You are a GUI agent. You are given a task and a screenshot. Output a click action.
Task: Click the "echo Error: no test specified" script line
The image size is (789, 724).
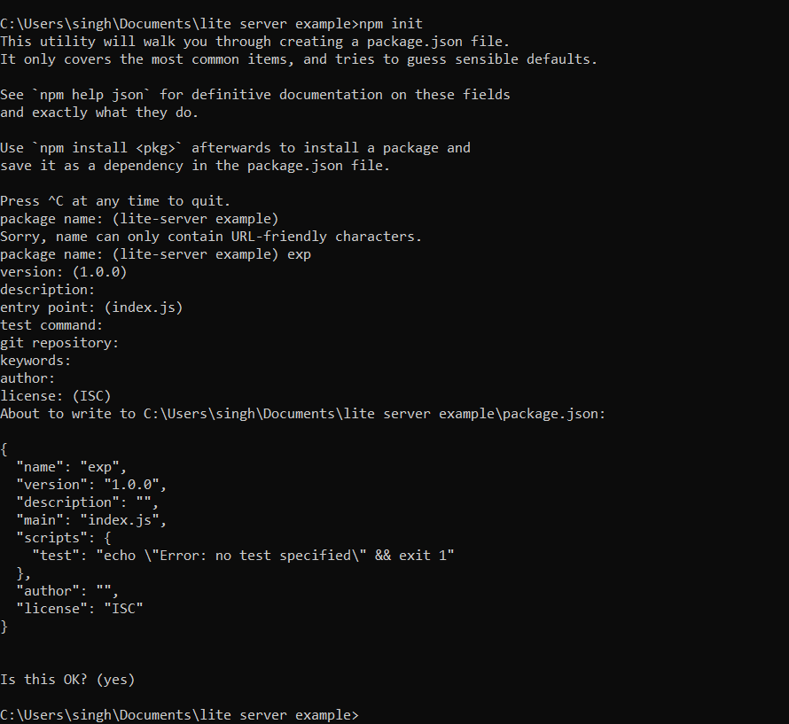point(243,556)
